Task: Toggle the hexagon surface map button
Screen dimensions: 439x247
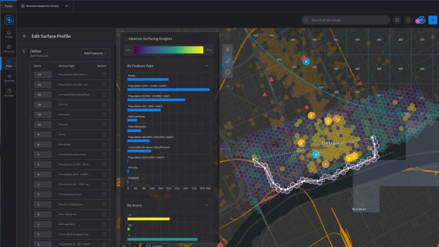Action: pos(228,72)
